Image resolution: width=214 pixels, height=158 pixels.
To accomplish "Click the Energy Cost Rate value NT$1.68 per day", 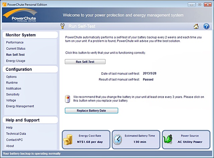I will [x=90, y=142].
